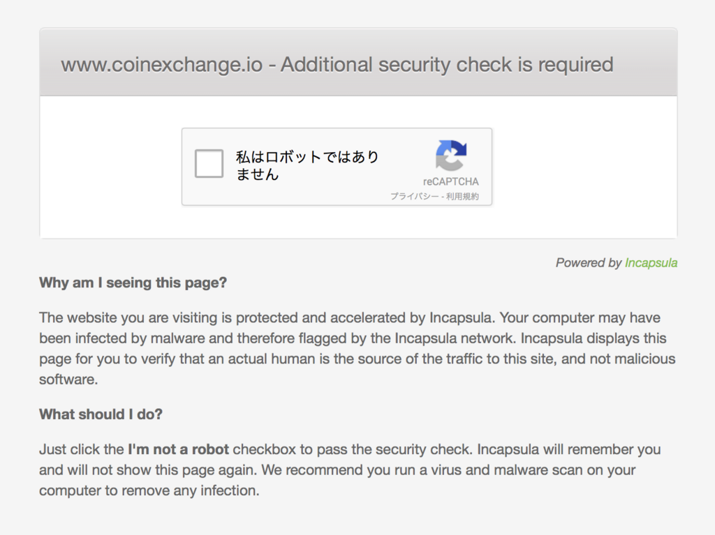Click the bold 'I'm not a robot' text

pyautogui.click(x=178, y=449)
